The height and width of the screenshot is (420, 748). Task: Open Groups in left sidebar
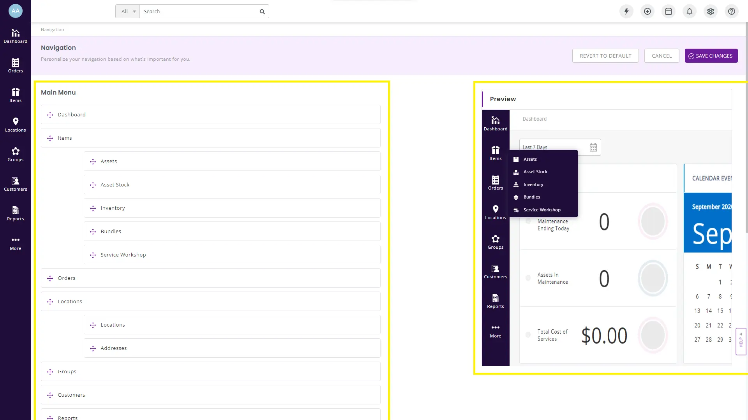pos(16,155)
